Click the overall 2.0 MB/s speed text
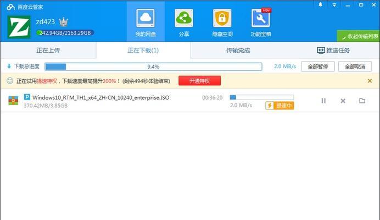Screen dimensions: 380x220 [x=285, y=67]
